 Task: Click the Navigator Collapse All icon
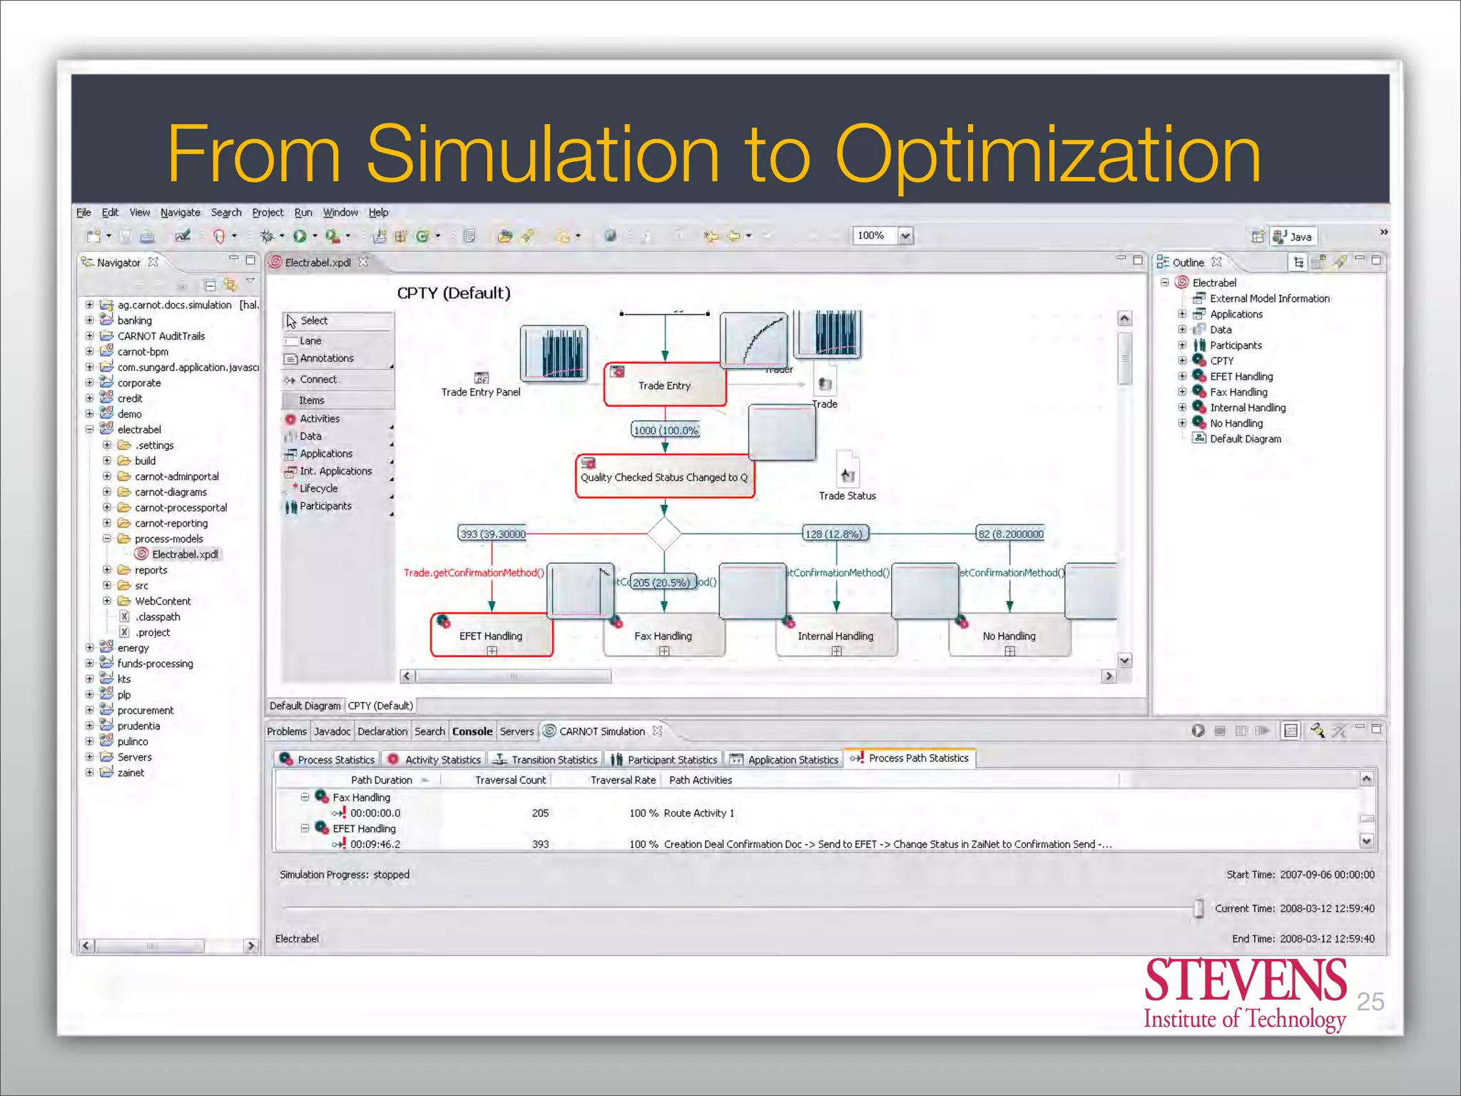(210, 285)
